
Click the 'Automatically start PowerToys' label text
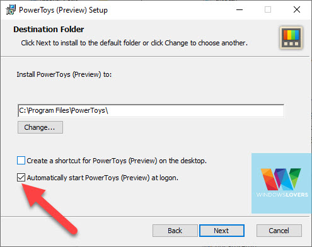[x=103, y=178]
